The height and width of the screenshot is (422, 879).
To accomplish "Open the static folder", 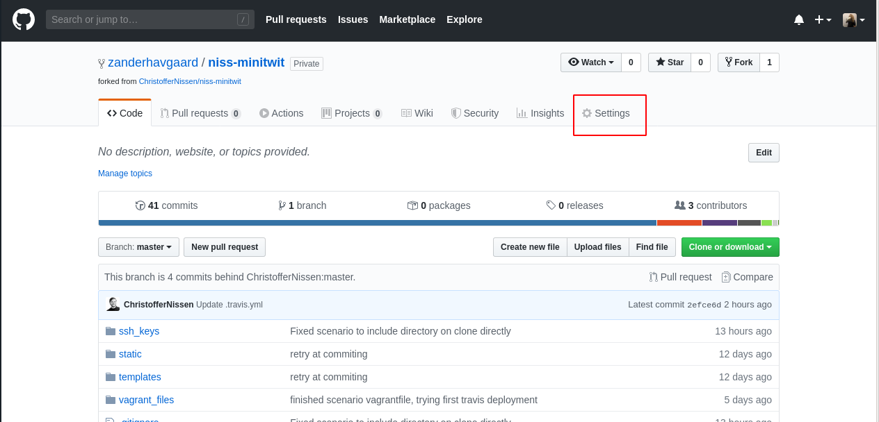I will (x=130, y=354).
